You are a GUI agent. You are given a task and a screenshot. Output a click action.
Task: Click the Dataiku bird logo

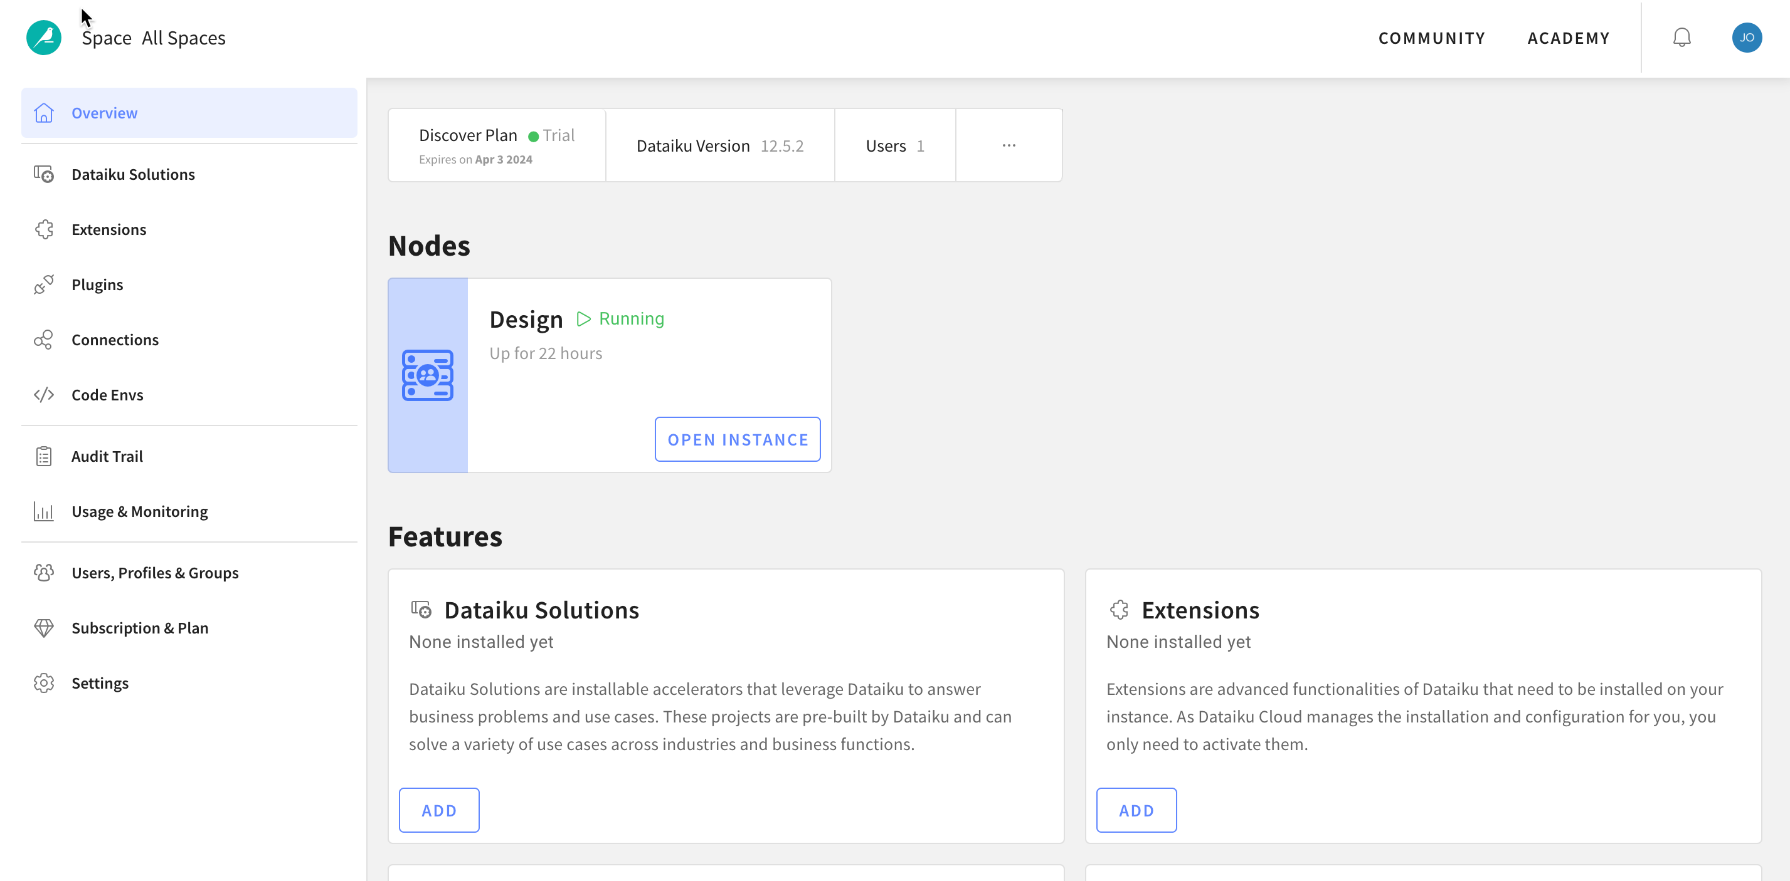tap(43, 38)
